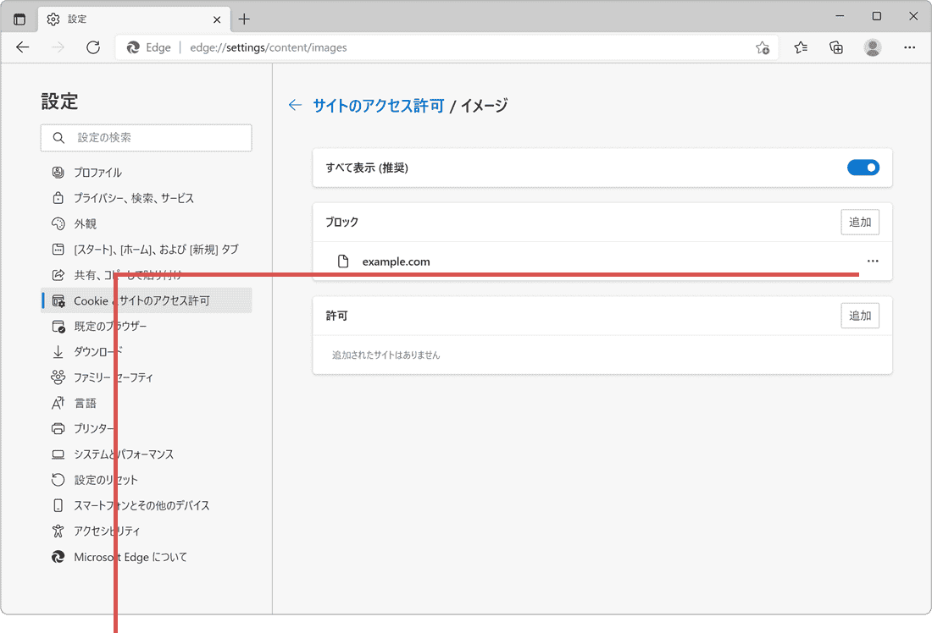
Task: Click the 追加されたサイトはありません text
Action: pos(386,355)
